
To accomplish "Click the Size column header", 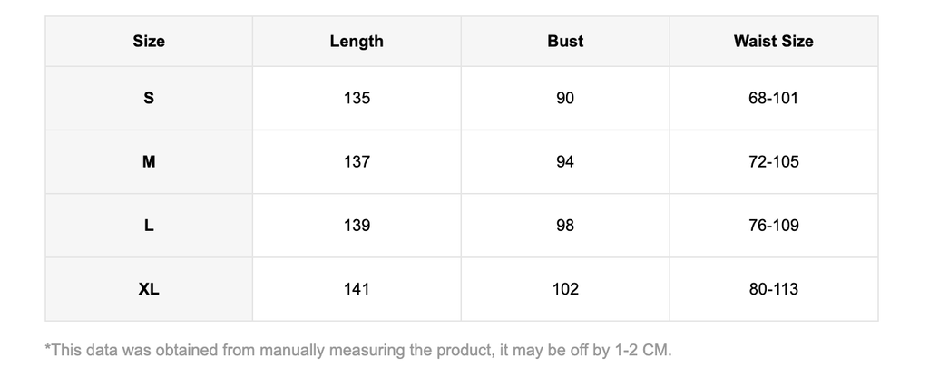I will coord(149,42).
